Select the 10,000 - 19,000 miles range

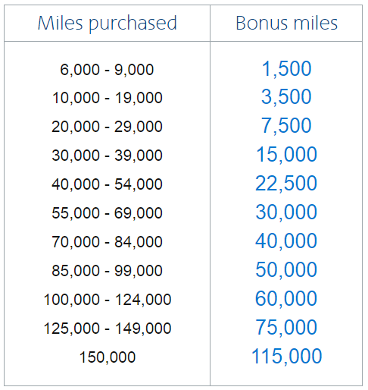tap(107, 98)
